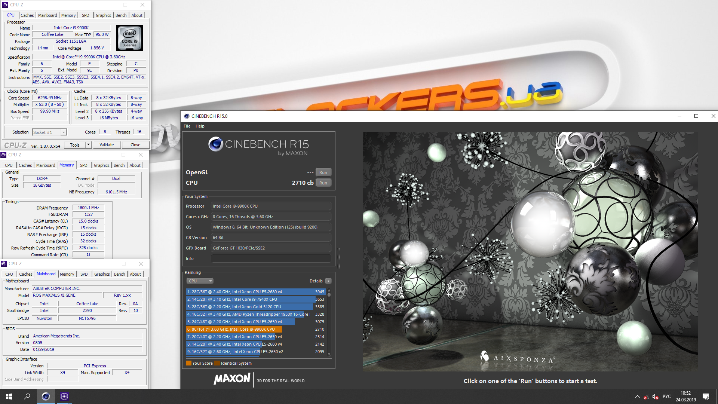Screen dimensions: 718x404
Task: Click Memory CPU-Z window title icon
Action: click(x=3, y=155)
